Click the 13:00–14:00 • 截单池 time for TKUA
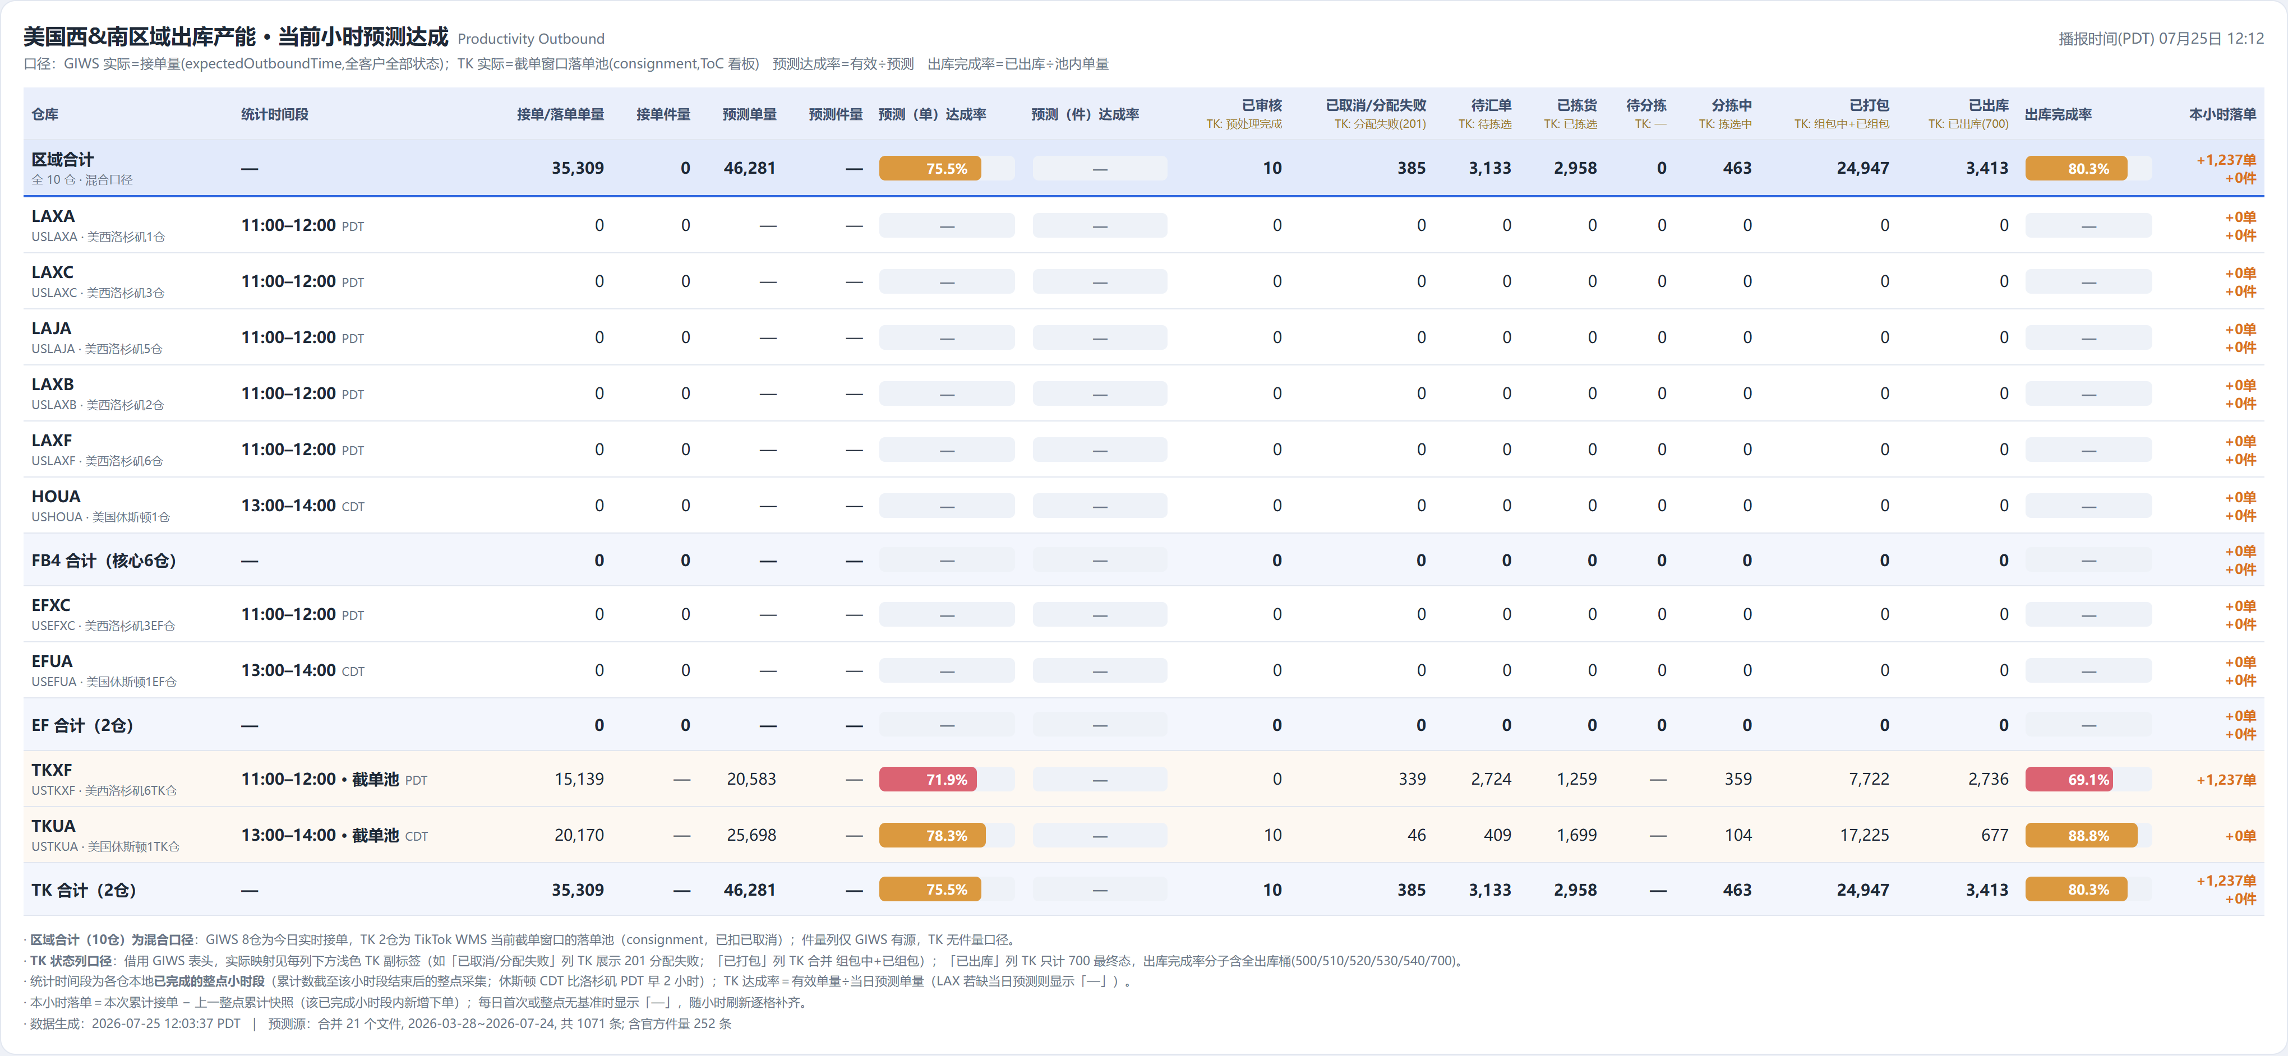This screenshot has height=1056, width=2288. coord(320,835)
